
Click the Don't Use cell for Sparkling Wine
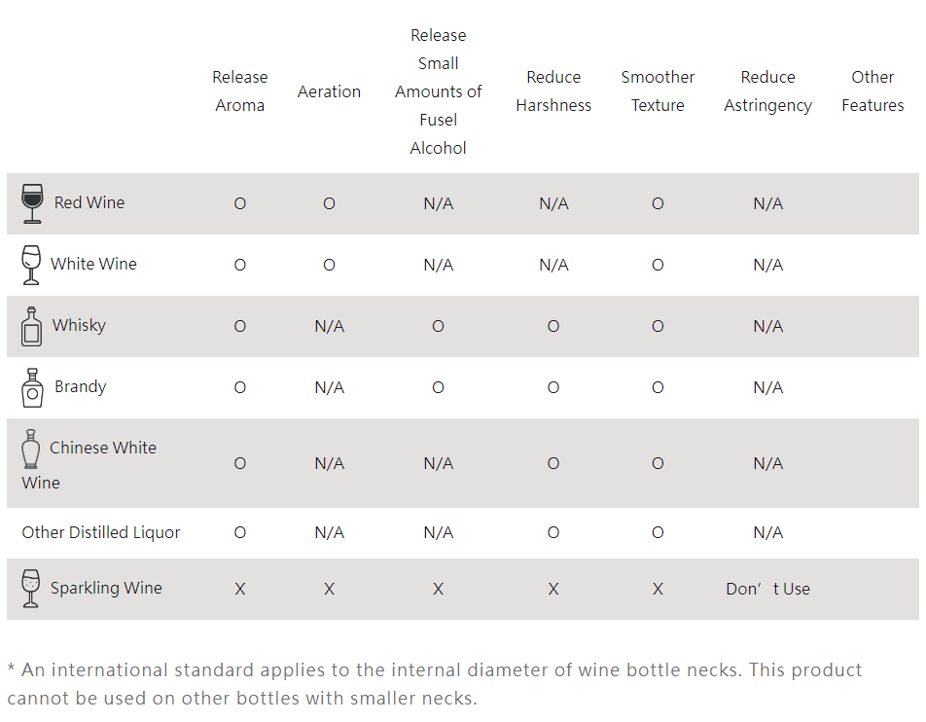click(x=767, y=589)
